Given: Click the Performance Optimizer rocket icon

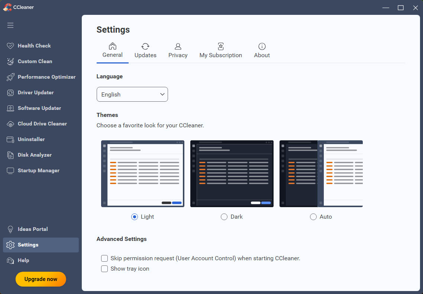Looking at the screenshot, I should (10, 77).
